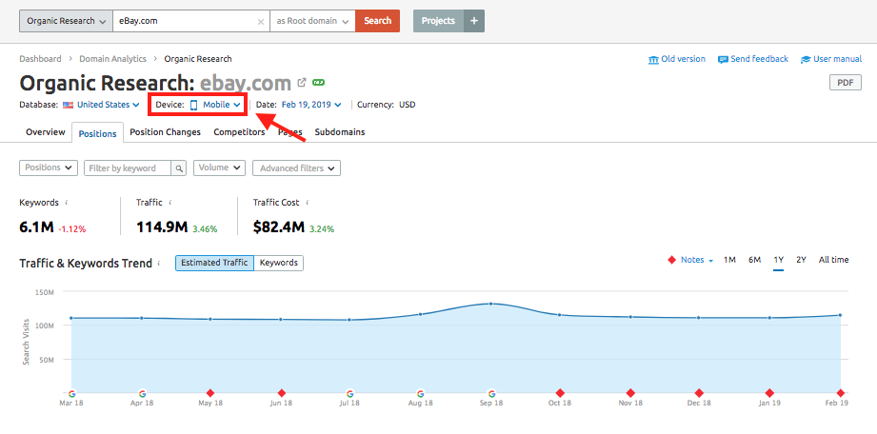Open the Mobile device dropdown
The width and height of the screenshot is (877, 434).
[216, 105]
